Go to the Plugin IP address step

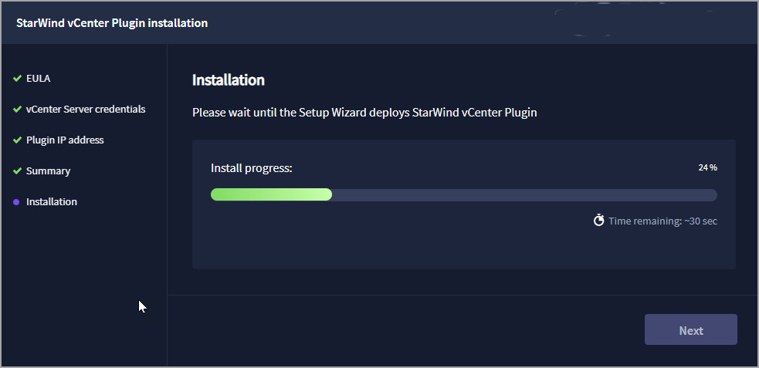(x=65, y=140)
